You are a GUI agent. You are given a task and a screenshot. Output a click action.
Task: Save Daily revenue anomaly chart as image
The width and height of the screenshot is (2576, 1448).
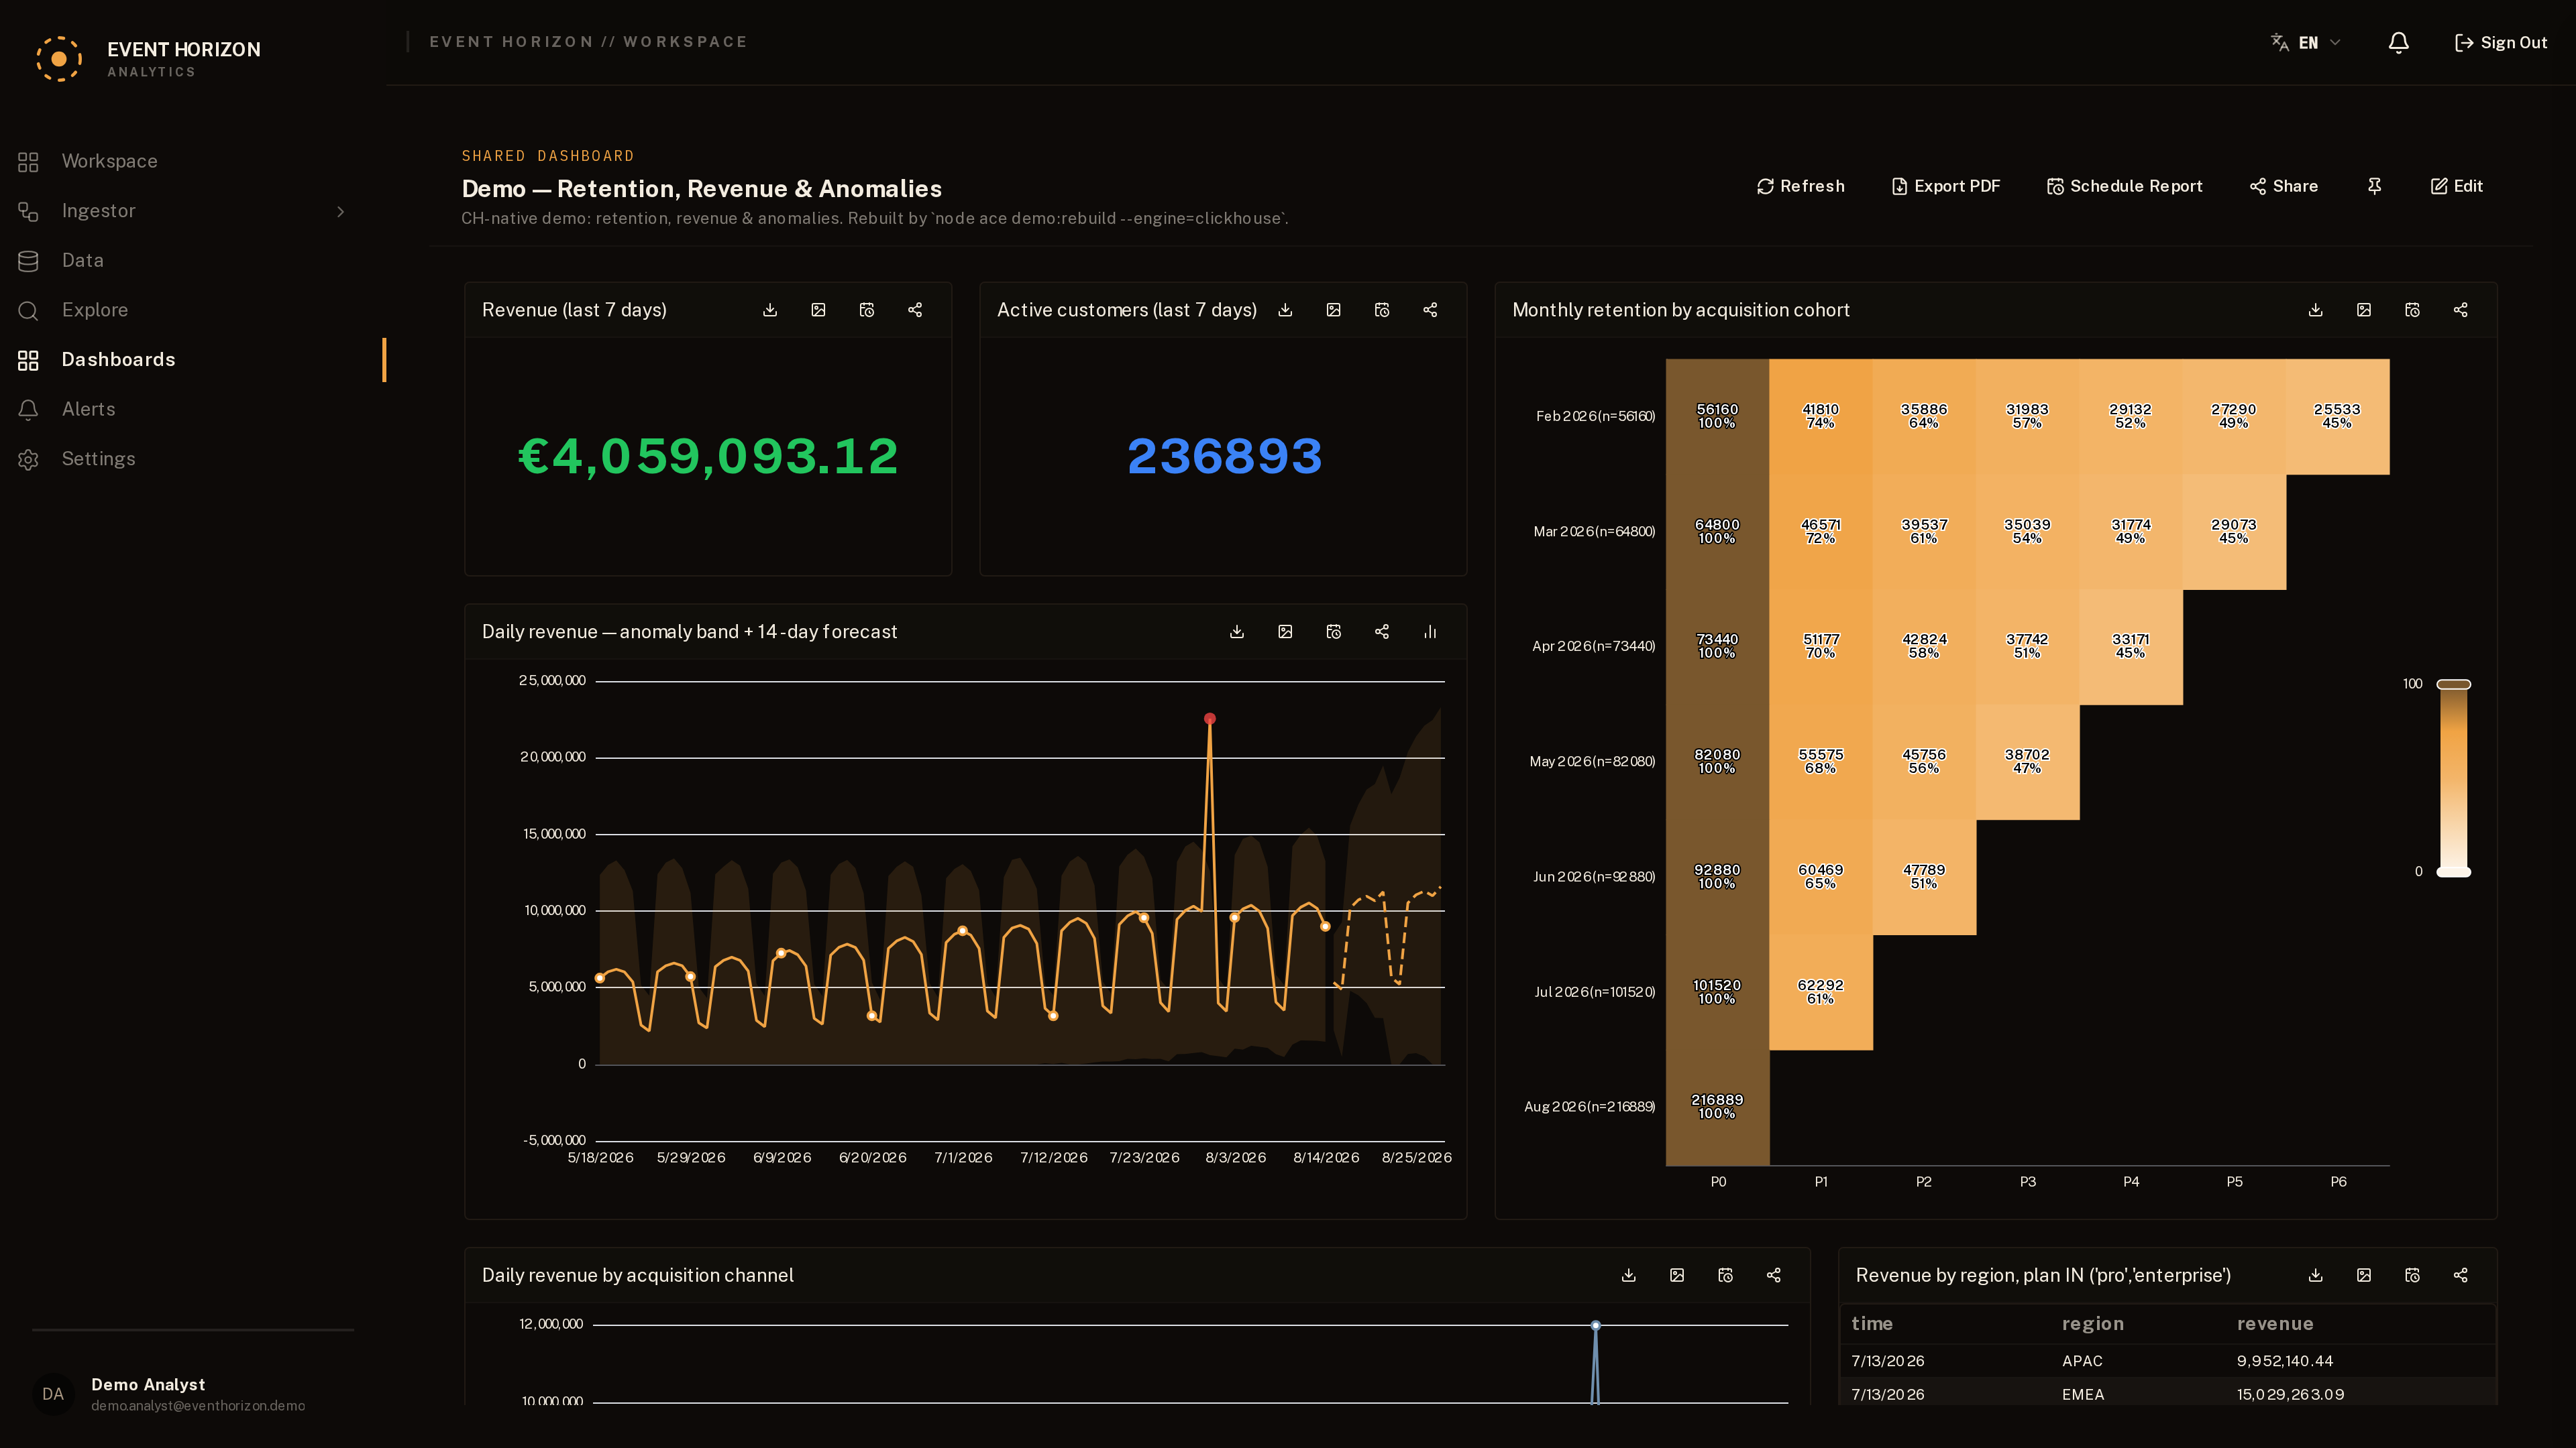coord(1285,631)
